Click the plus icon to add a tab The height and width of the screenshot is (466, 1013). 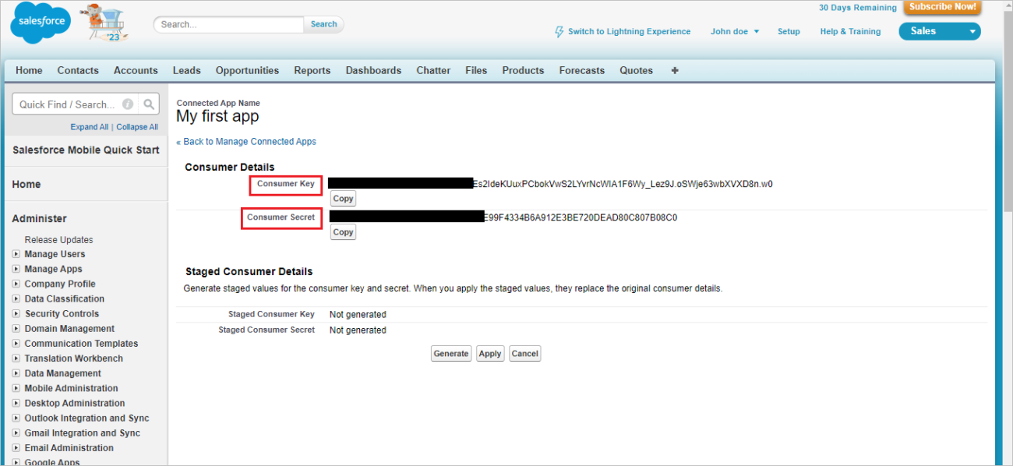click(674, 70)
